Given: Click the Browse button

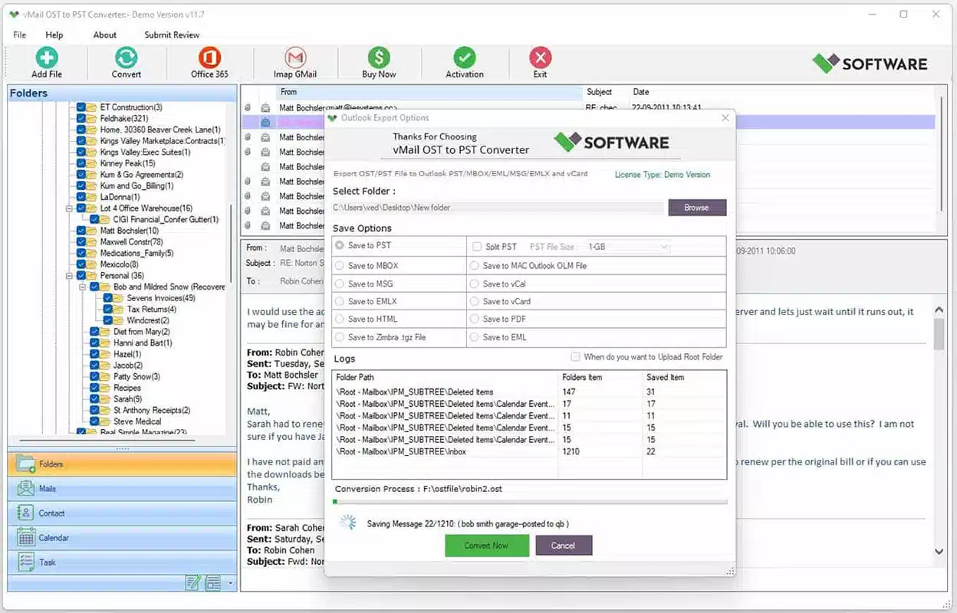Looking at the screenshot, I should point(696,208).
